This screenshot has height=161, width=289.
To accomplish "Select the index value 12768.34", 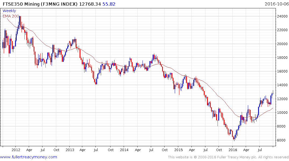I will coord(90,4).
